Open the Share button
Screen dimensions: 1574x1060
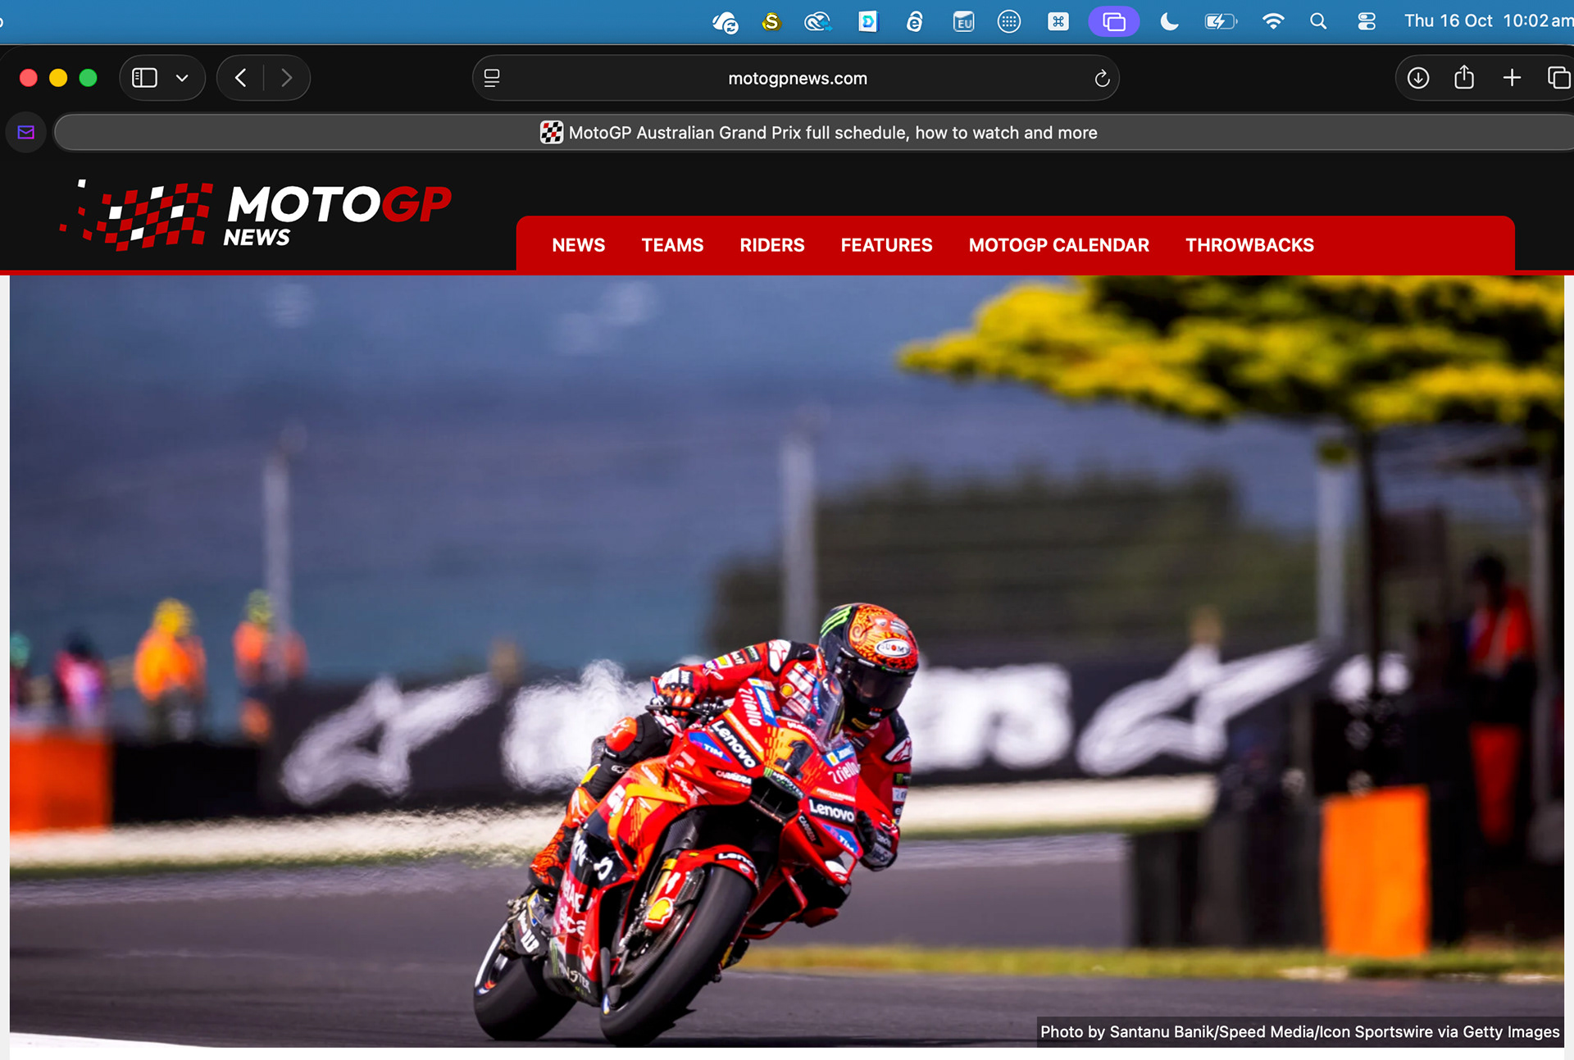(x=1464, y=78)
